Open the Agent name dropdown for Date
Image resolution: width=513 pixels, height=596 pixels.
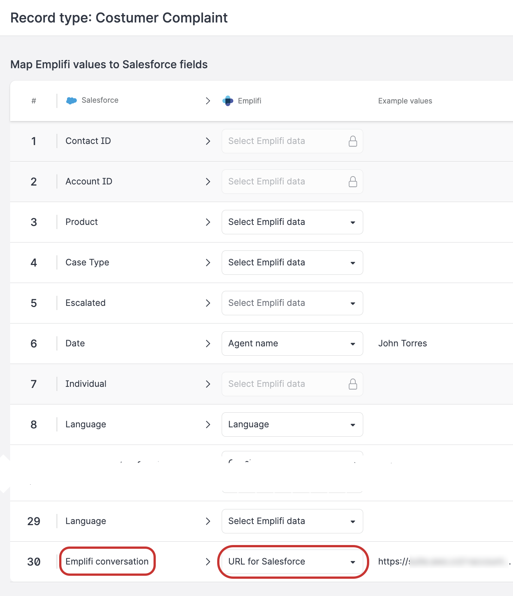tap(292, 344)
